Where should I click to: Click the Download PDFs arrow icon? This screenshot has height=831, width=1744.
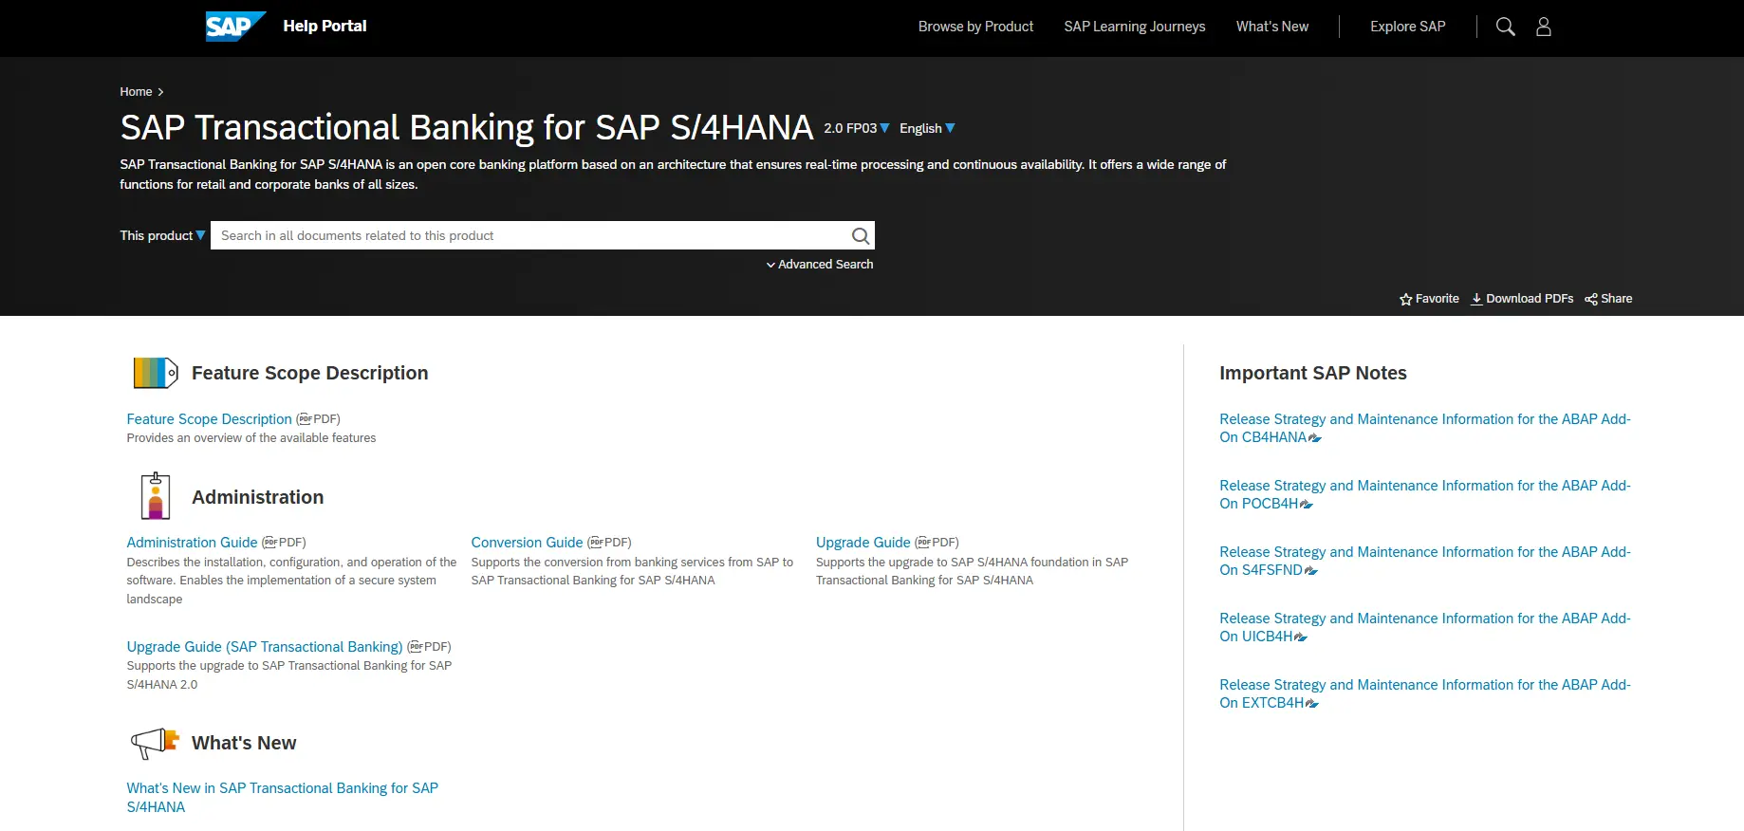click(1476, 299)
